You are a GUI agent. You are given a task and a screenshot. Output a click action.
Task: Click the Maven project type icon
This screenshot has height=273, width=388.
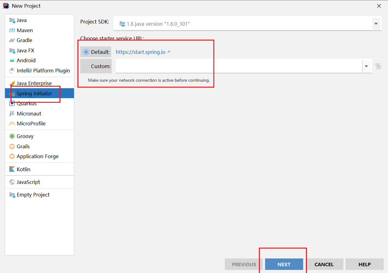[12, 30]
